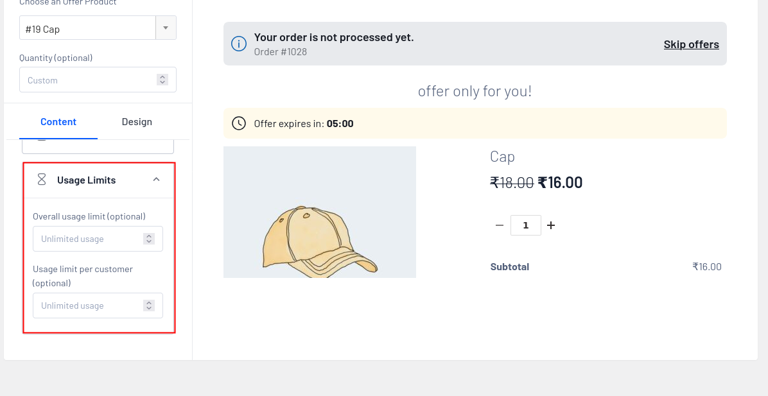
Task: Click the Skip offers link
Action: (x=691, y=44)
